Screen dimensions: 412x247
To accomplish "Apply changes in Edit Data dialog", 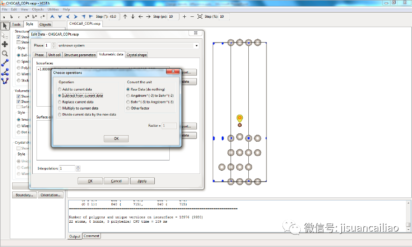I will coord(142,181).
